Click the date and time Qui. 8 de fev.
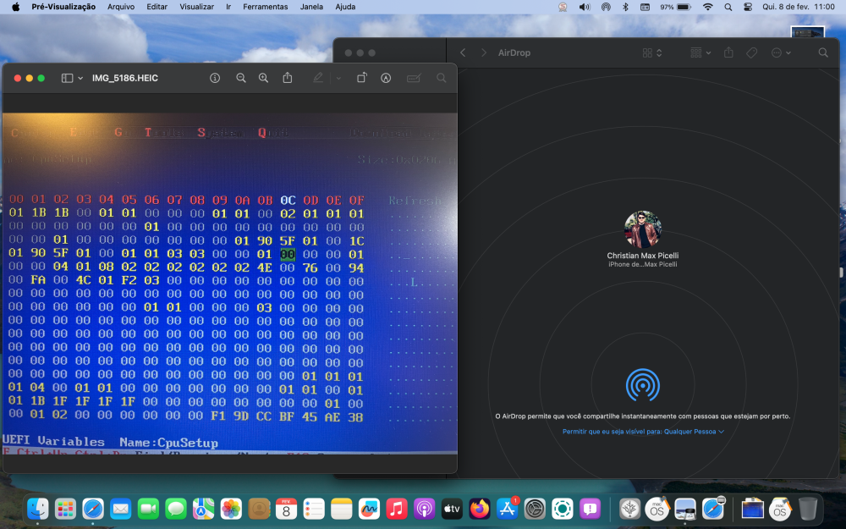Image resolution: width=846 pixels, height=529 pixels. (799, 7)
